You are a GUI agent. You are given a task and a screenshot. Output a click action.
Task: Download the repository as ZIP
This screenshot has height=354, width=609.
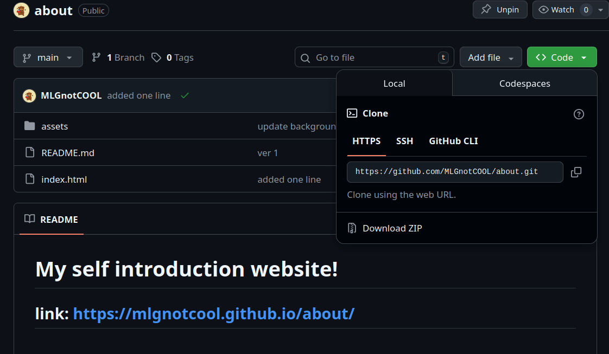[392, 228]
